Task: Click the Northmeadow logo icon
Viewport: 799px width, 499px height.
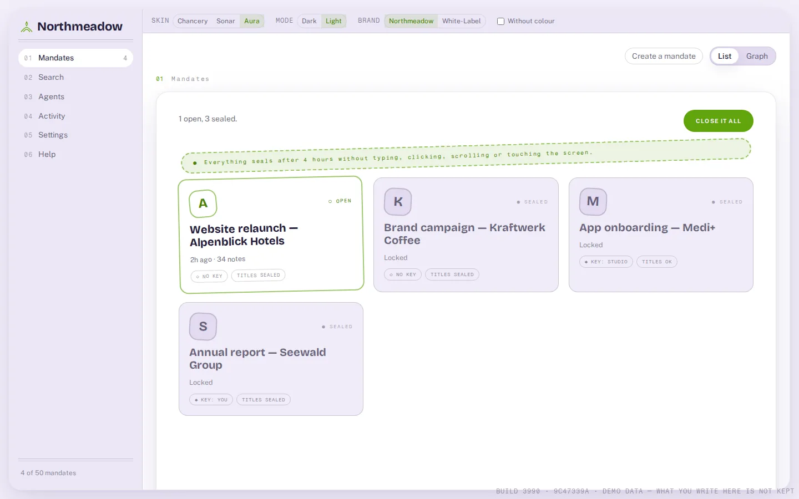Action: click(x=26, y=27)
